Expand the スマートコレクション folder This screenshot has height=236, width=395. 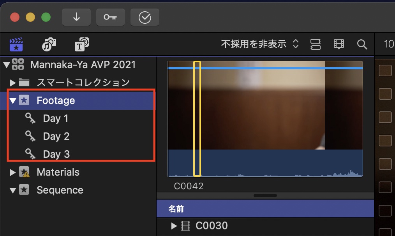12,83
